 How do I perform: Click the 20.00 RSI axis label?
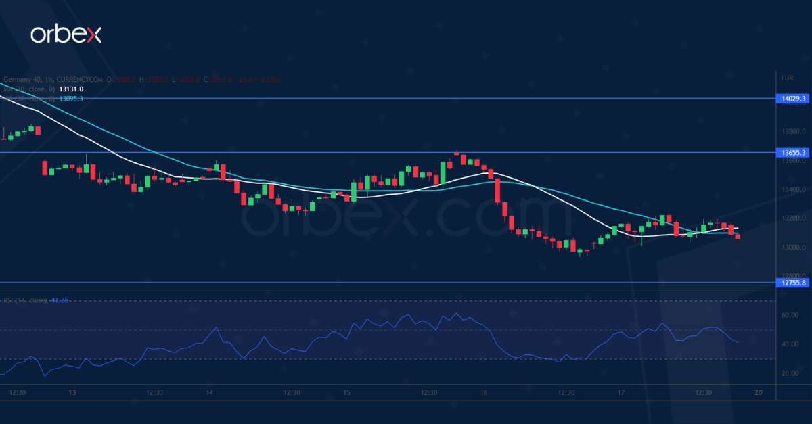click(789, 373)
